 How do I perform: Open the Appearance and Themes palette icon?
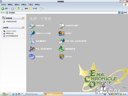click(x=32, y=26)
